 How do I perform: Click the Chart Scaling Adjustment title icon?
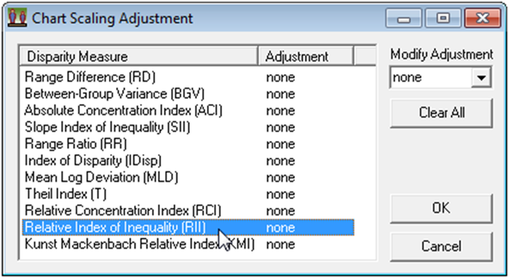[13, 18]
